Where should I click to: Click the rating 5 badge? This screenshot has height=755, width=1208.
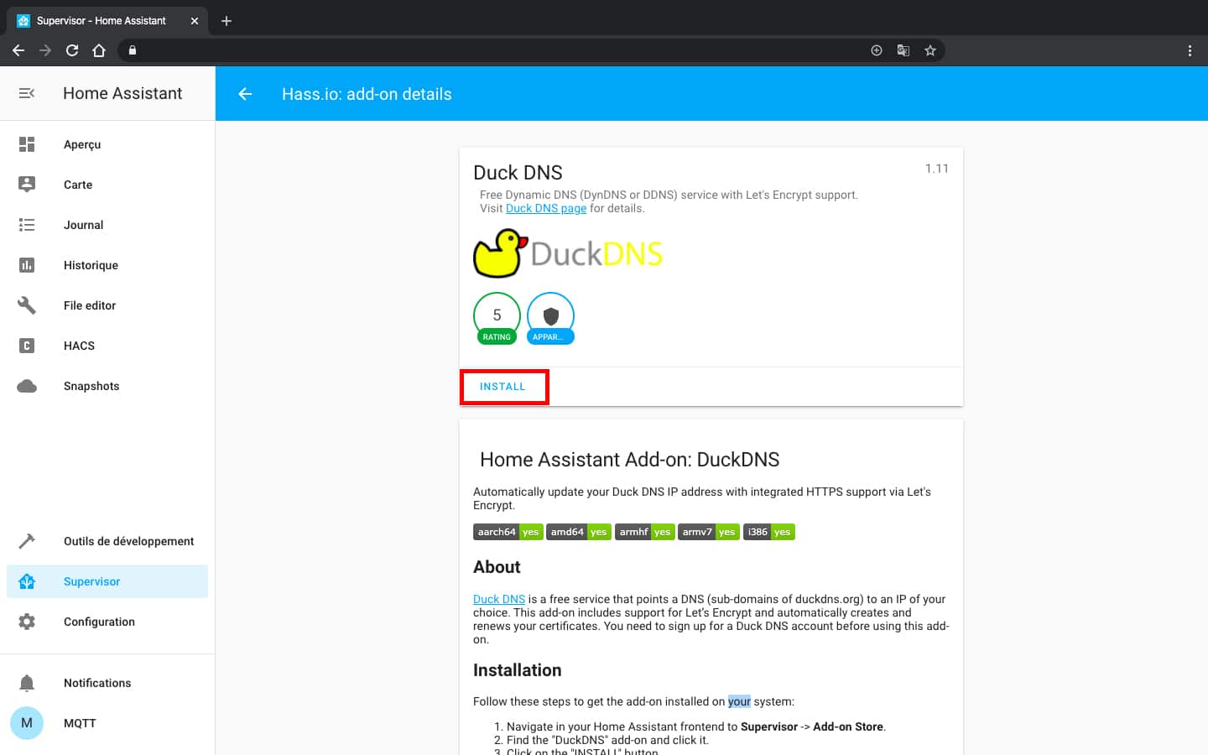tap(497, 319)
